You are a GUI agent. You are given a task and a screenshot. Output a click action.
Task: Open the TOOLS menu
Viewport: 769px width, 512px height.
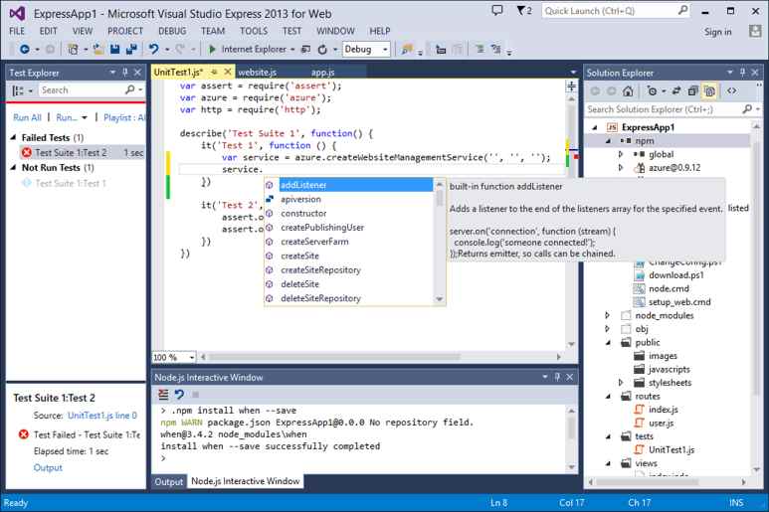254,31
